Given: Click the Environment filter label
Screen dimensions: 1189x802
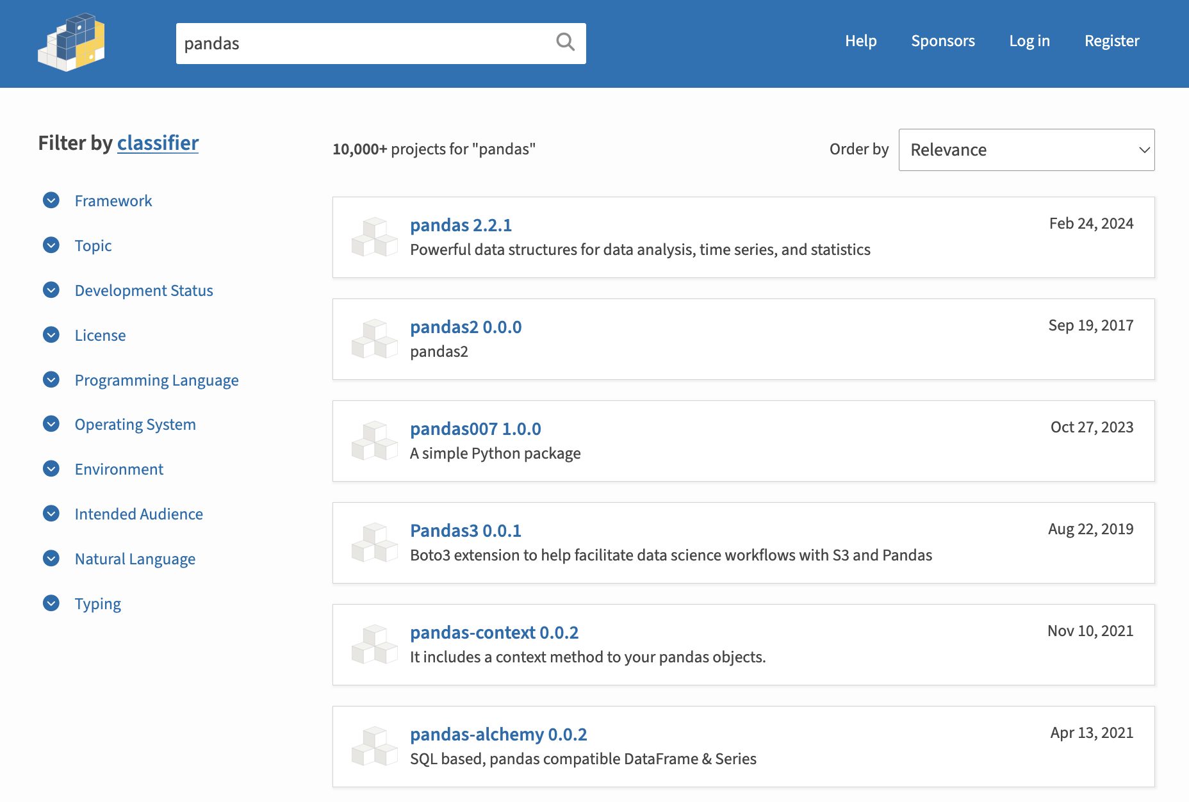Looking at the screenshot, I should [119, 470].
